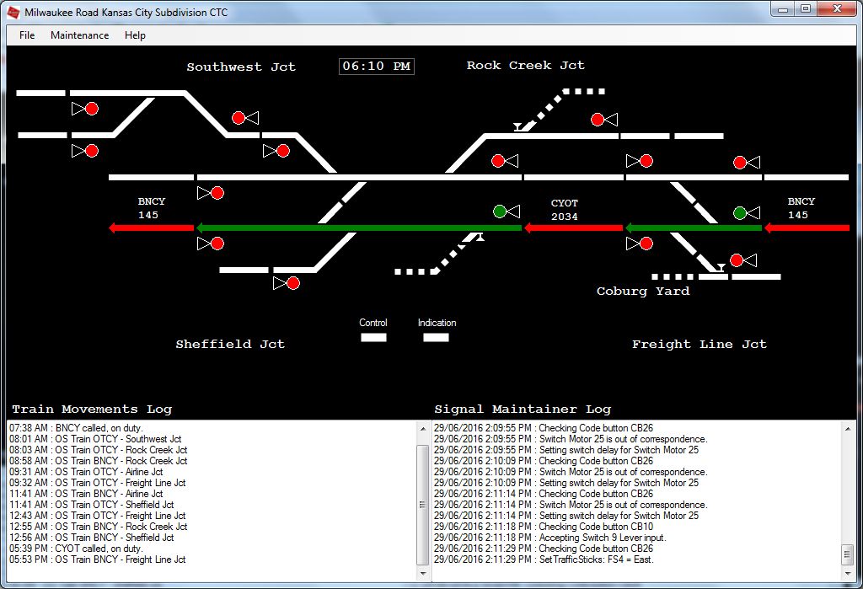
Task: Click the hand-throw switch marker on the Rock Creek dotted spur
Action: click(x=518, y=127)
